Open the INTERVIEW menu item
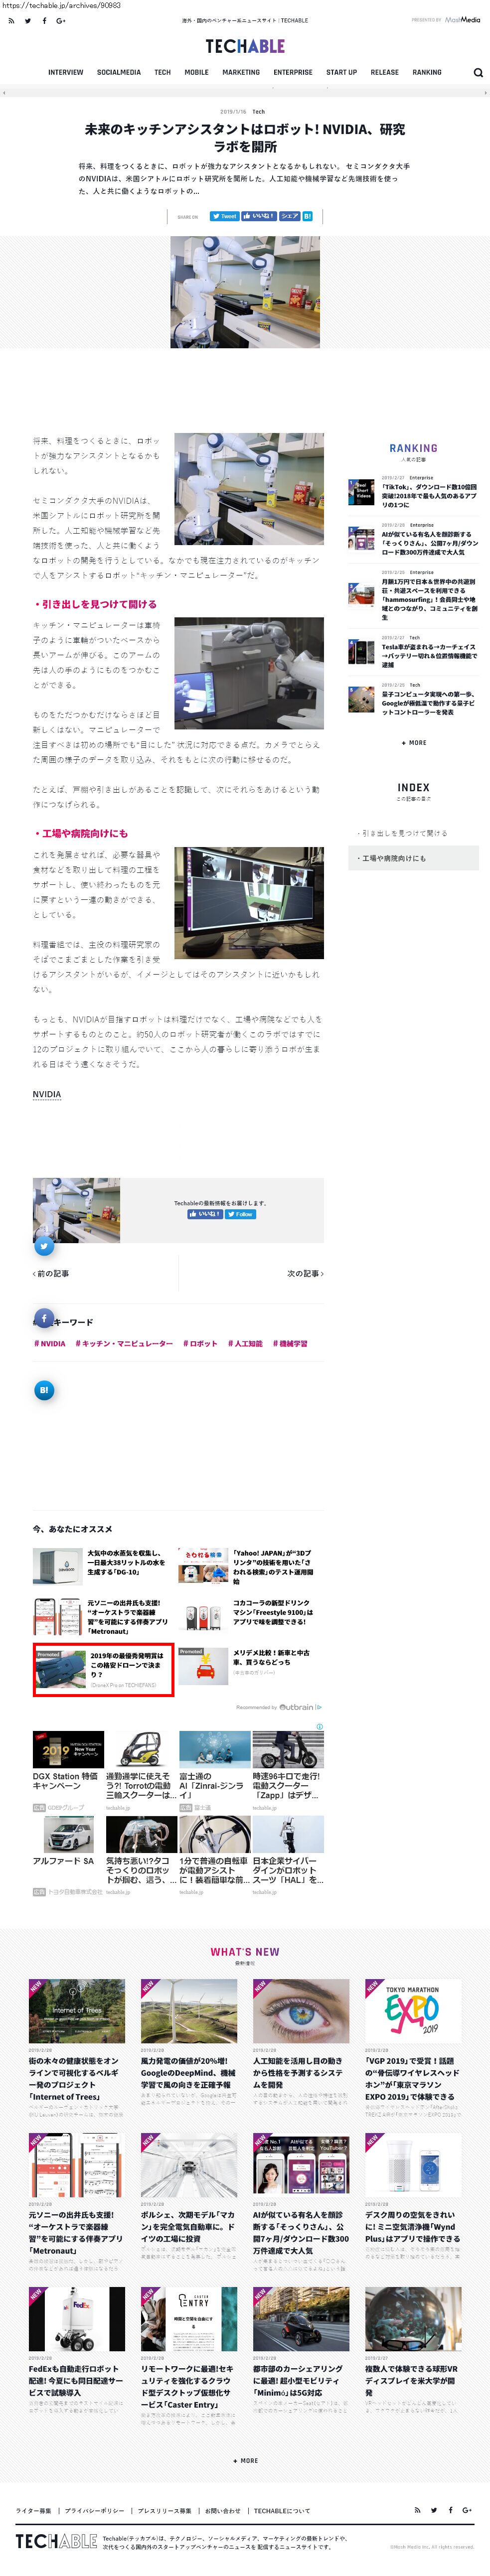The width and height of the screenshot is (490, 2576). 66,72
